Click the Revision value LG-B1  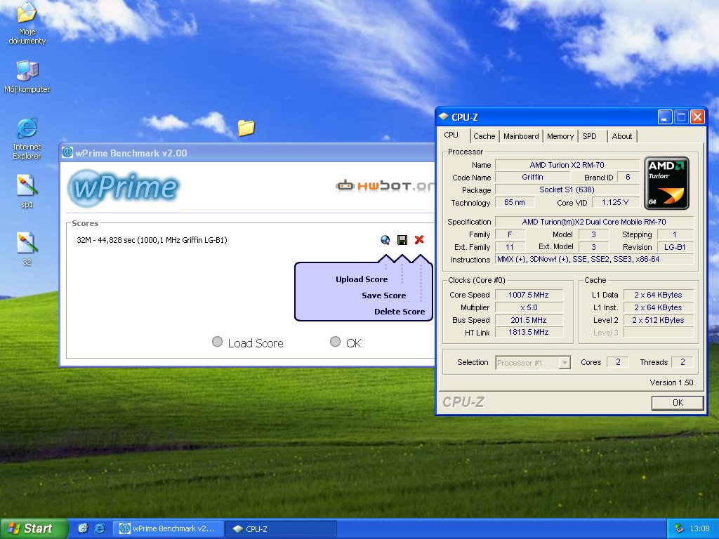pos(675,246)
